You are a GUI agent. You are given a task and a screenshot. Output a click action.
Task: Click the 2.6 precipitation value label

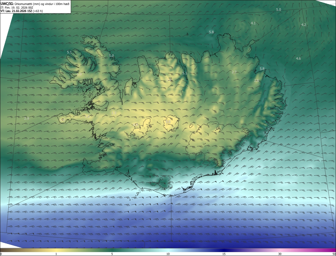coord(257,81)
